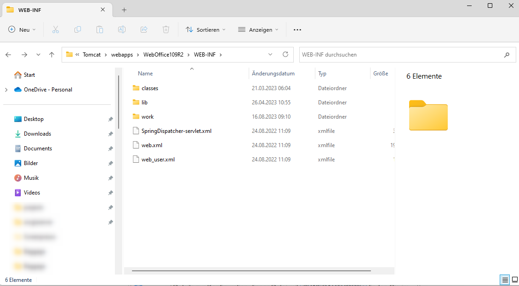
Task: Open the see-more menu (three dots)
Action: tap(297, 29)
